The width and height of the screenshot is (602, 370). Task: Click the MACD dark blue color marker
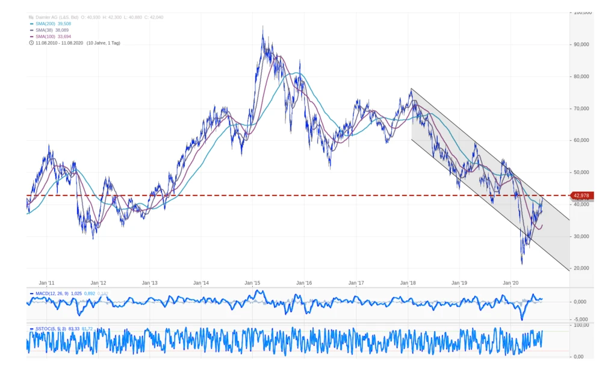(x=31, y=293)
